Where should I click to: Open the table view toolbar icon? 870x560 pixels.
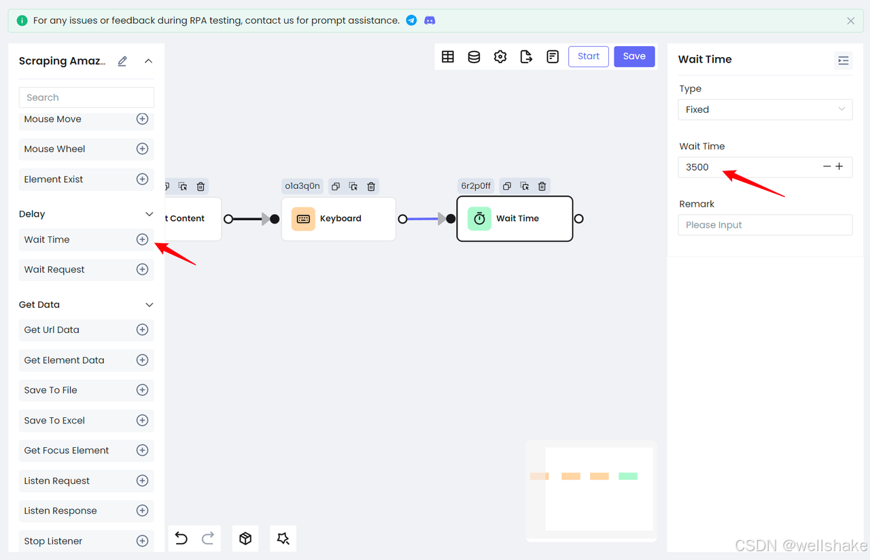[448, 56]
